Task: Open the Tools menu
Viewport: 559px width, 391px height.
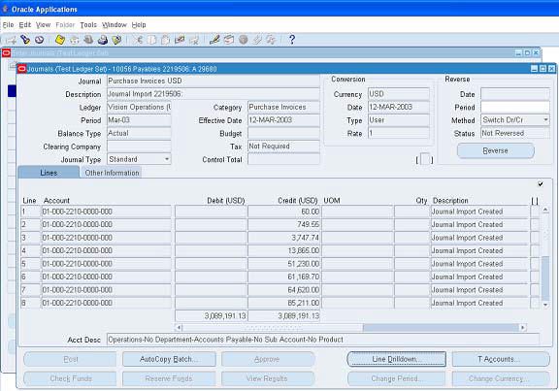Action: tap(88, 25)
